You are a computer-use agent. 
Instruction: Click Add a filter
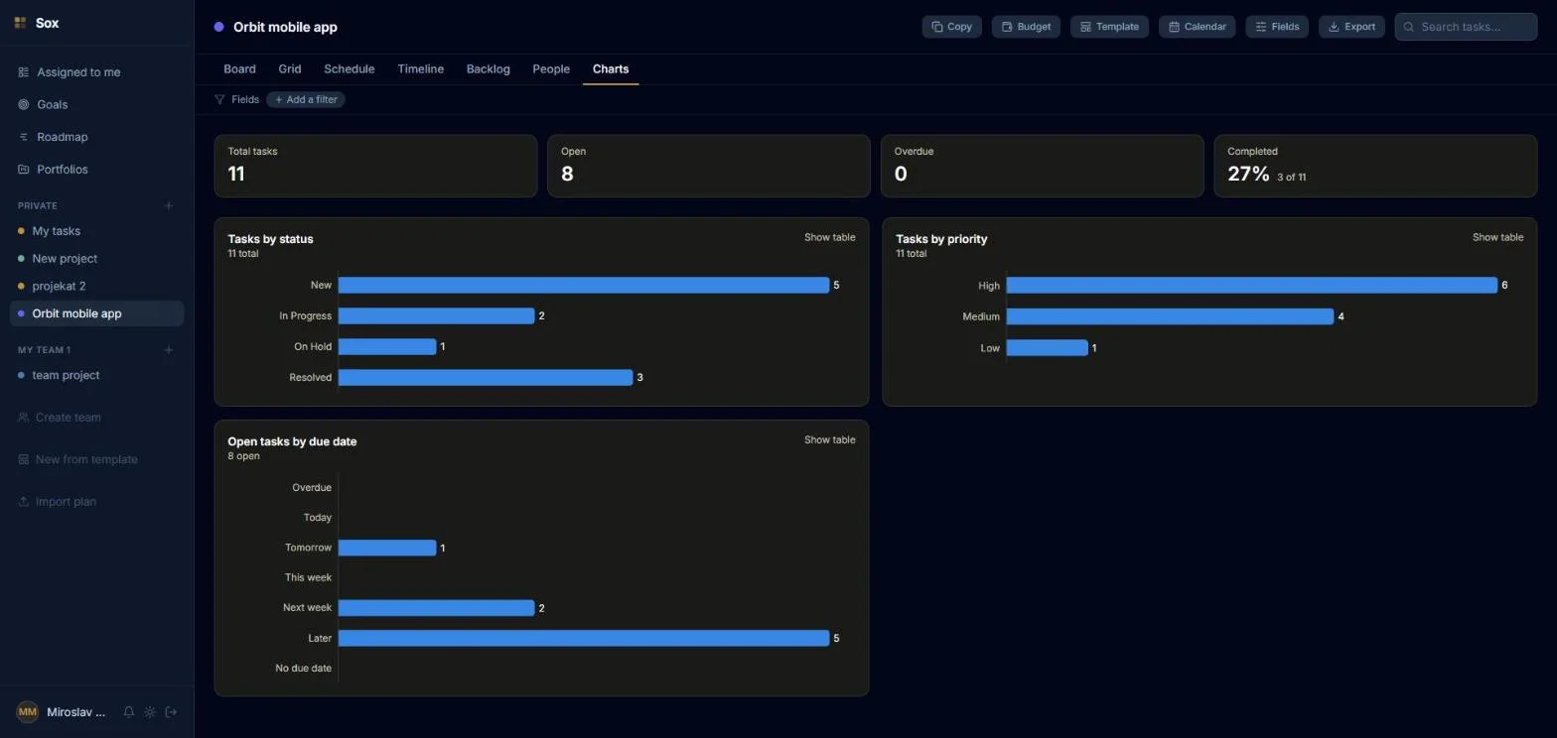point(306,99)
